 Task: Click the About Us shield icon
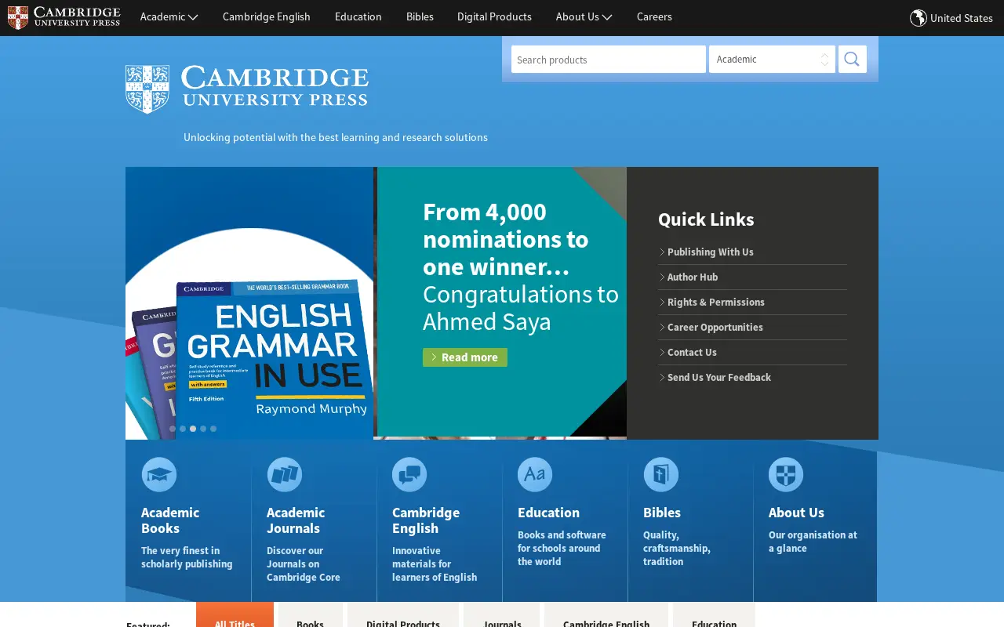point(786,474)
